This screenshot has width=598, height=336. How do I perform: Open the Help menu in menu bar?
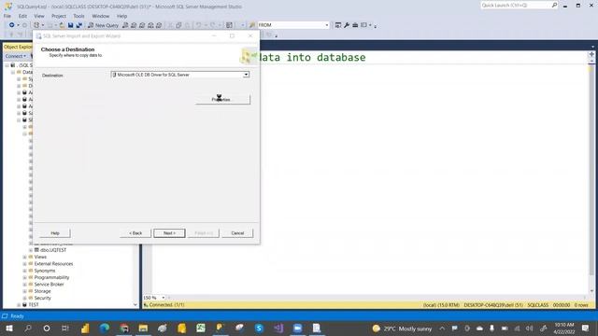coord(122,16)
